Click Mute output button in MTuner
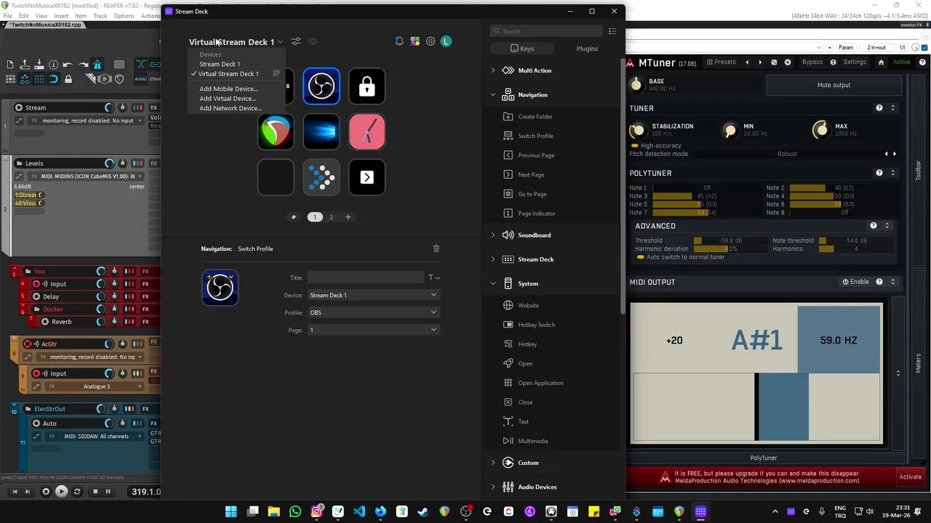Screen dimensions: 931x523 pos(834,85)
